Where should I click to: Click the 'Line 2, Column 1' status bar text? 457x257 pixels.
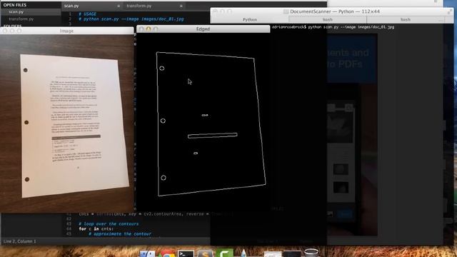coord(19,241)
